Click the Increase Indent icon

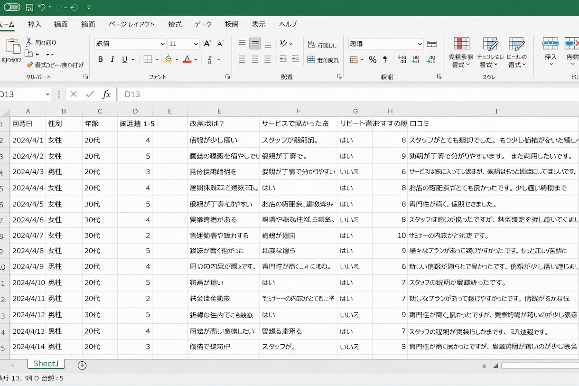295,59
